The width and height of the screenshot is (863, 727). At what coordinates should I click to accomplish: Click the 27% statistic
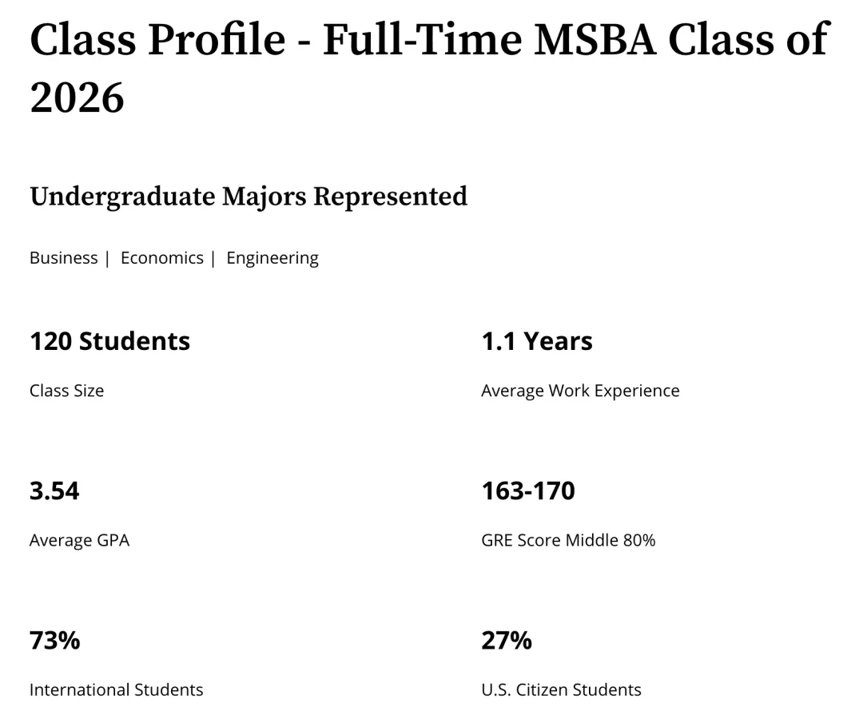[507, 641]
